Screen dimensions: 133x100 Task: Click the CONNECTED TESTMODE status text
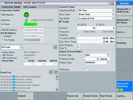pyautogui.click(x=42, y=20)
